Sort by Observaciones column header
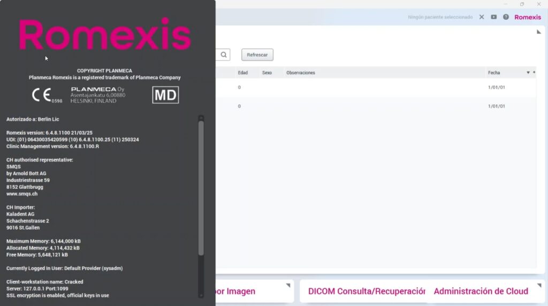 pos(301,73)
